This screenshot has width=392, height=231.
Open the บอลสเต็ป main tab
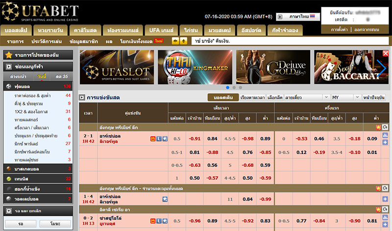click(16, 30)
